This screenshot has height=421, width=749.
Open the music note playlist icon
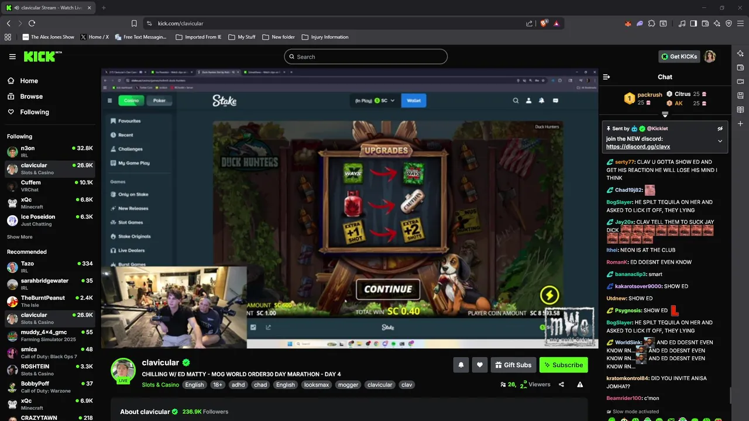point(682,23)
